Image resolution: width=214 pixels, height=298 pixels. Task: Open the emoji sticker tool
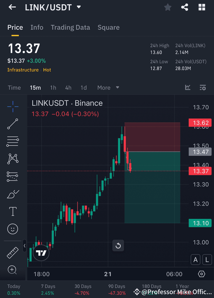coord(13,229)
